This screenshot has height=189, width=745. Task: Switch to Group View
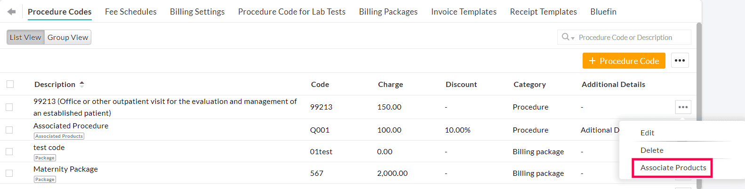pyautogui.click(x=68, y=37)
